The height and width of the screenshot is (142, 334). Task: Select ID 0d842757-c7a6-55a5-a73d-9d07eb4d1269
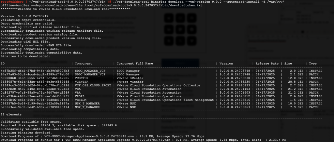[x=35, y=92]
